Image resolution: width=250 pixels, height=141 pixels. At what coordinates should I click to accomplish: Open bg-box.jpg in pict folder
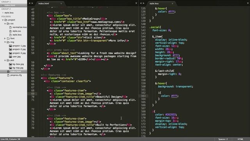pyautogui.click(x=18, y=64)
